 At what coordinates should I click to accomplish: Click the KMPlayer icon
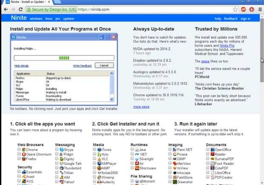pyautogui.click(x=99, y=163)
